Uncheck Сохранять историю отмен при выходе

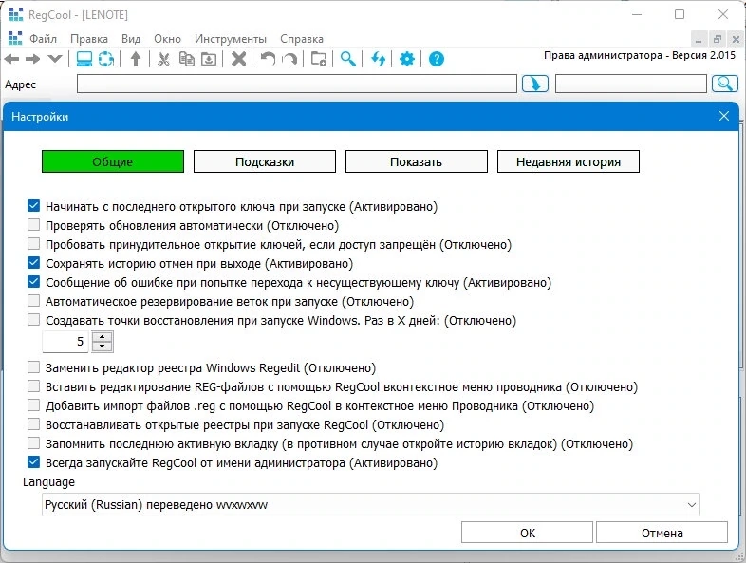34,263
